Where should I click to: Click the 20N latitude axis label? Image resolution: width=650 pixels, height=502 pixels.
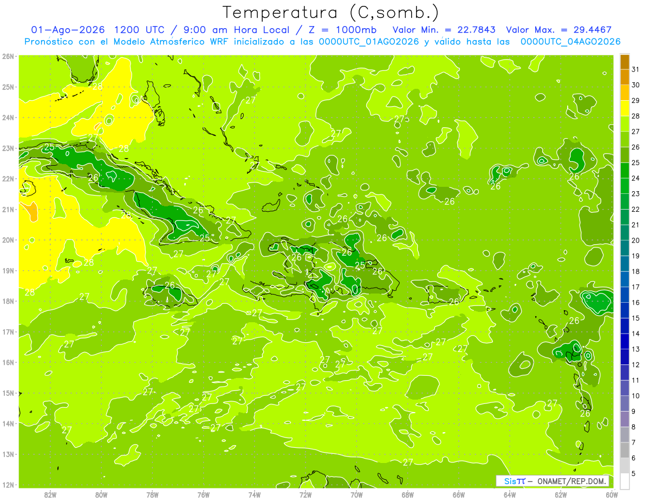8,240
